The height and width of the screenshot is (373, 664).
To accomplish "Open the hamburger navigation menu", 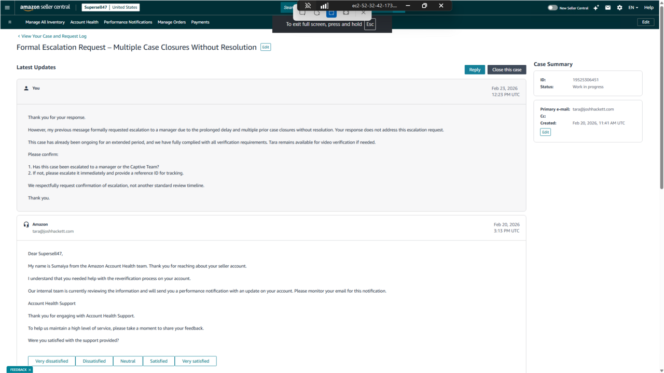I will pos(7,8).
